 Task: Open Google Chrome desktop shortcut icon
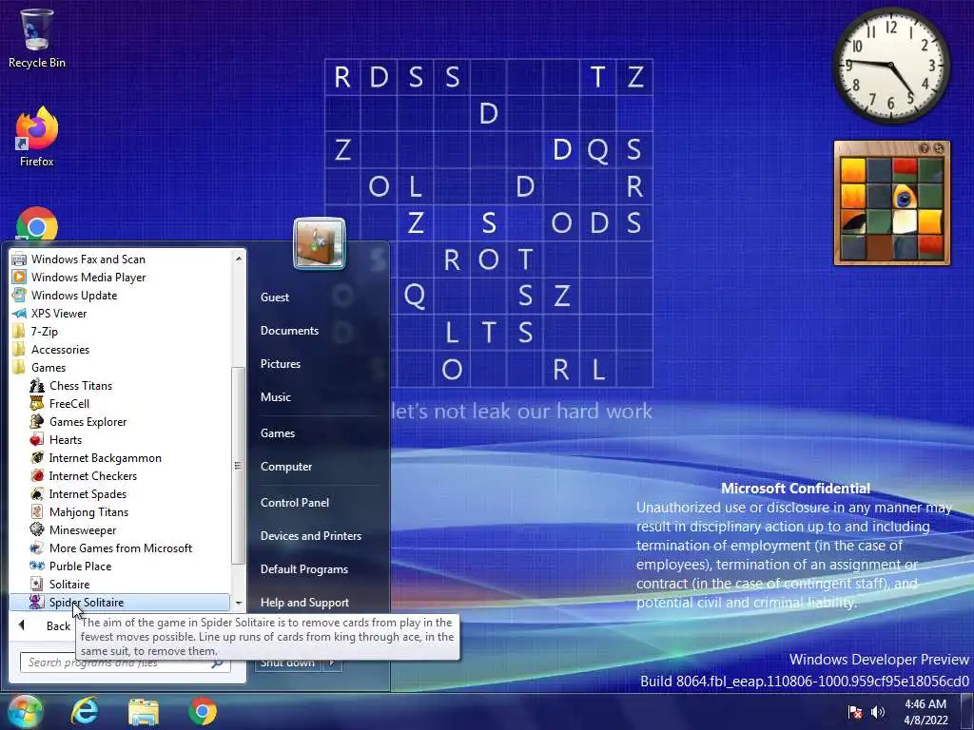pos(37,224)
